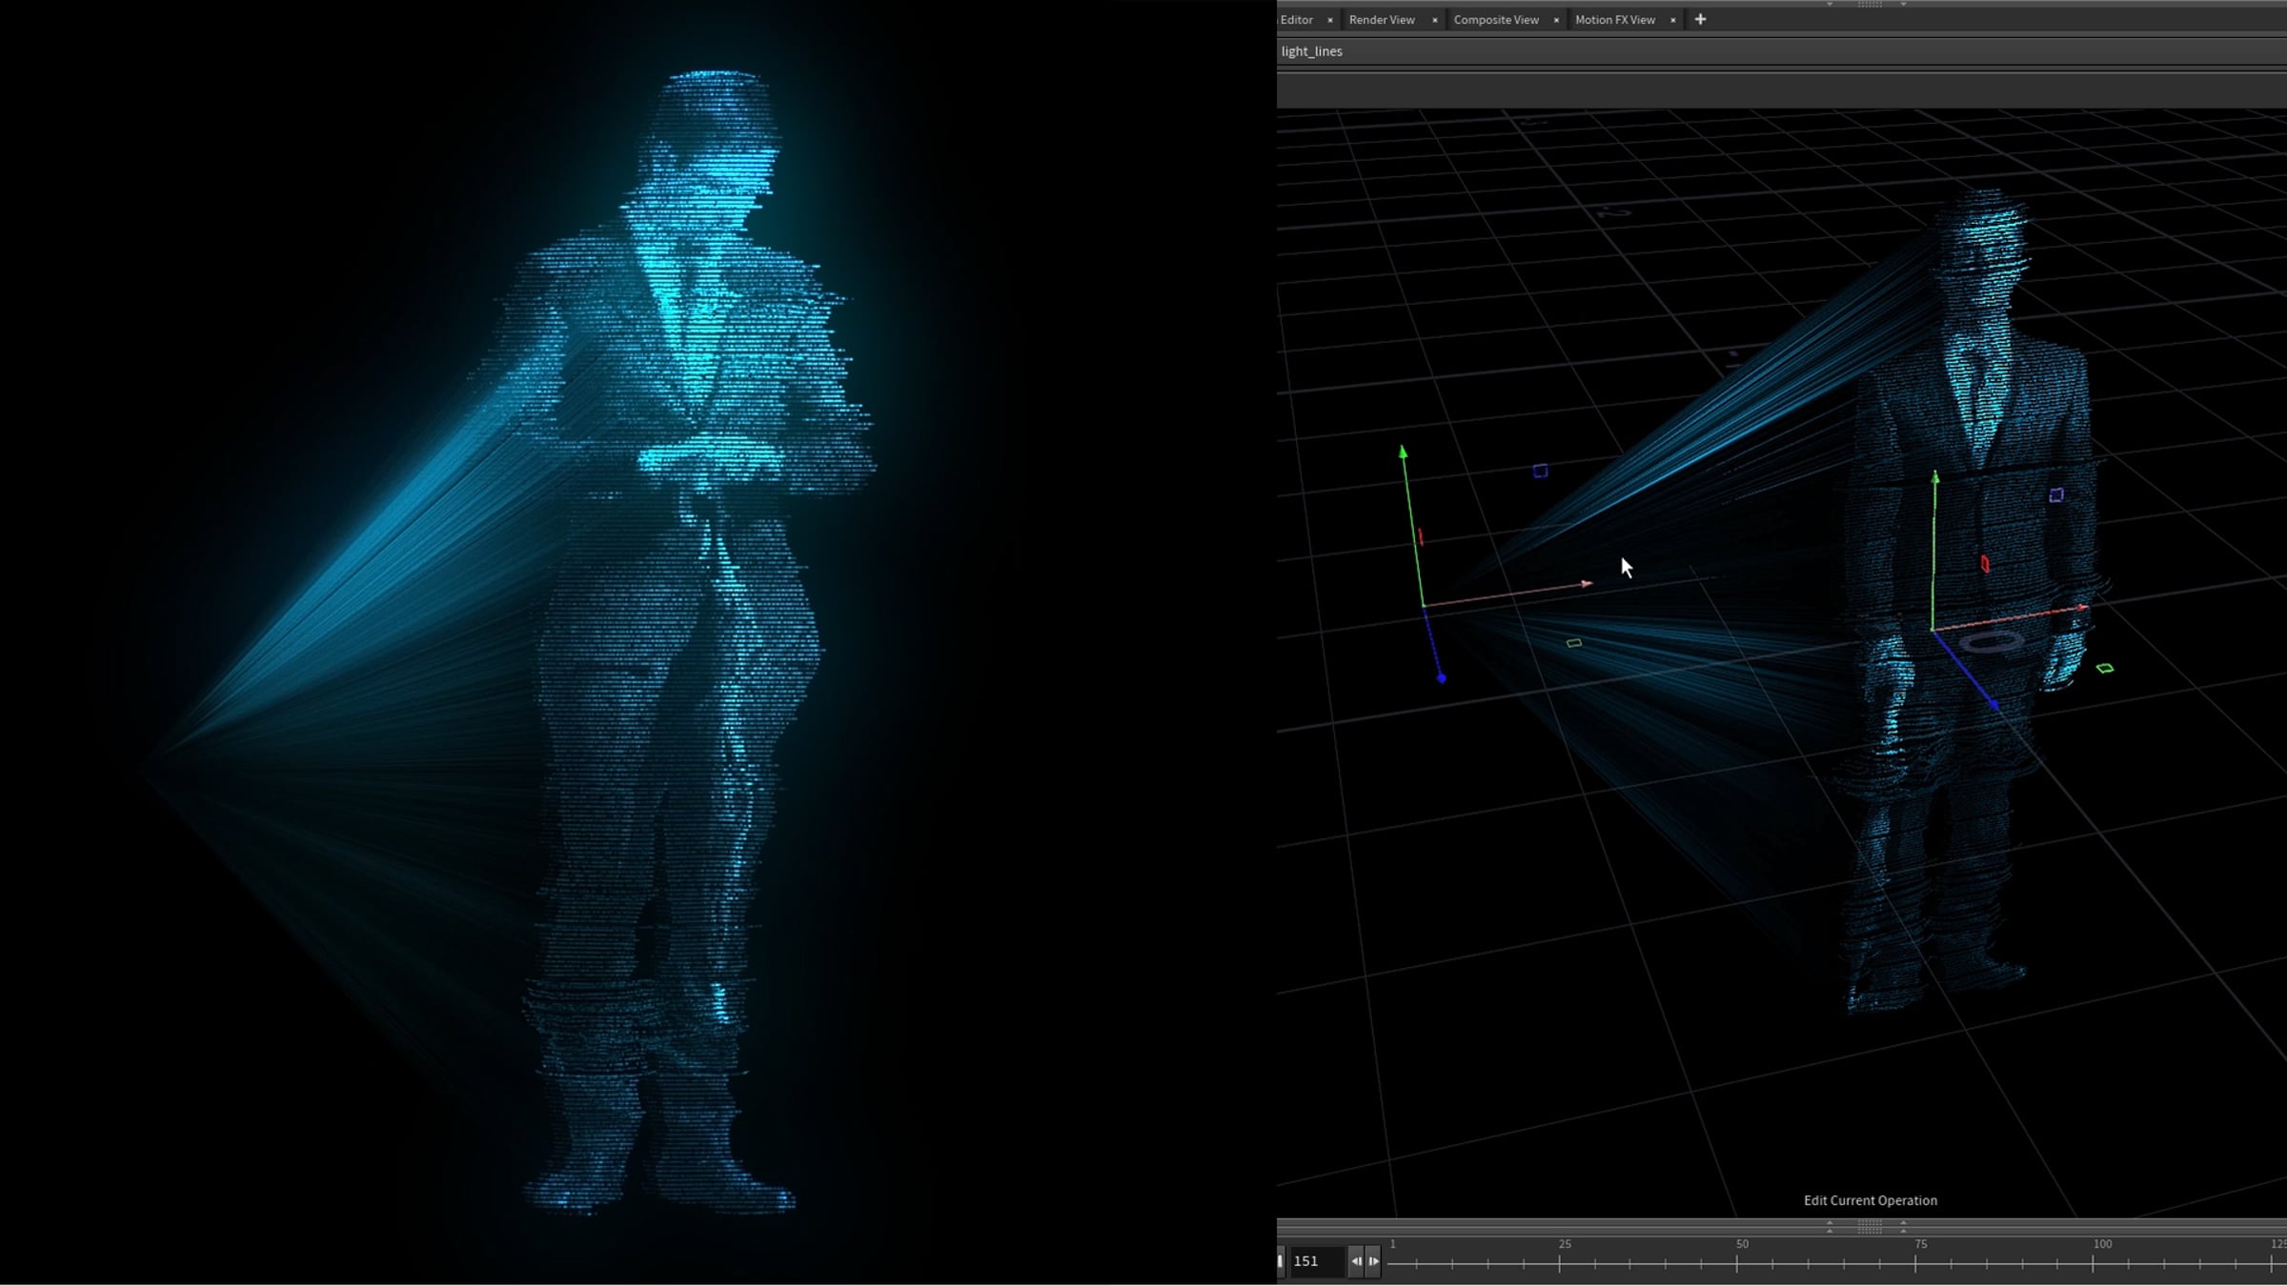Close the Render View tab
Image resolution: width=2287 pixels, height=1286 pixels.
point(1434,20)
